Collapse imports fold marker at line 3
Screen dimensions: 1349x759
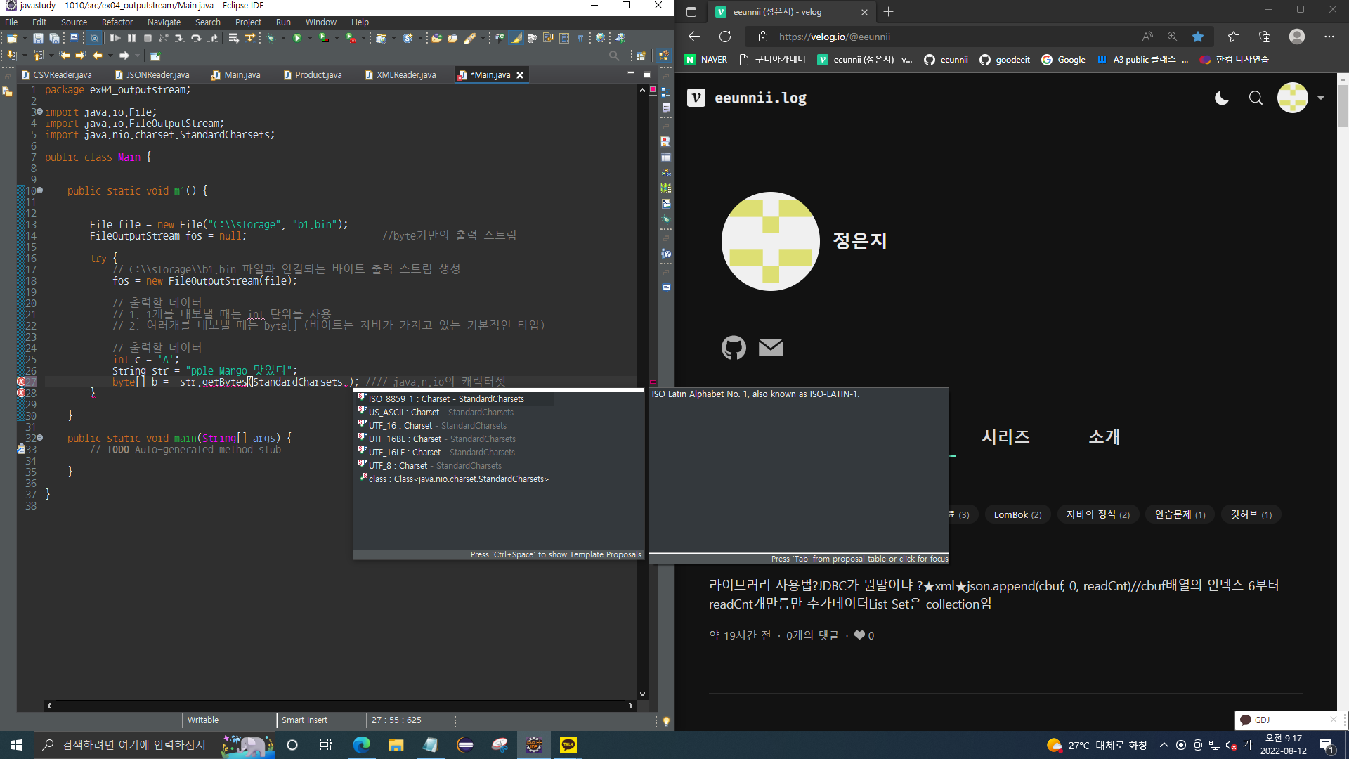(x=40, y=112)
